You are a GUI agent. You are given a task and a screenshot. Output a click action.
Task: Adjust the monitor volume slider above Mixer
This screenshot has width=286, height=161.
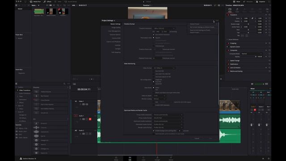pyautogui.click(x=259, y=84)
